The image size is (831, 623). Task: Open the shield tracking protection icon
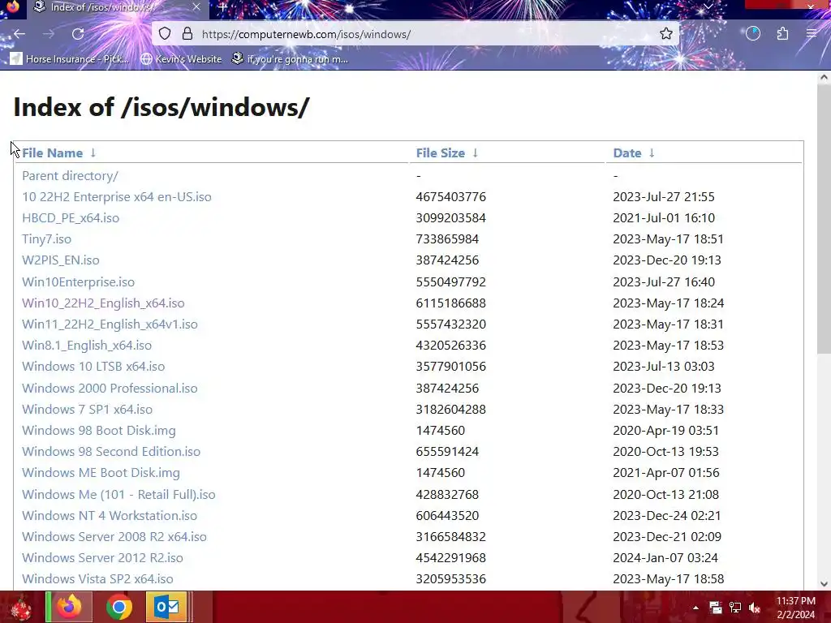[165, 34]
